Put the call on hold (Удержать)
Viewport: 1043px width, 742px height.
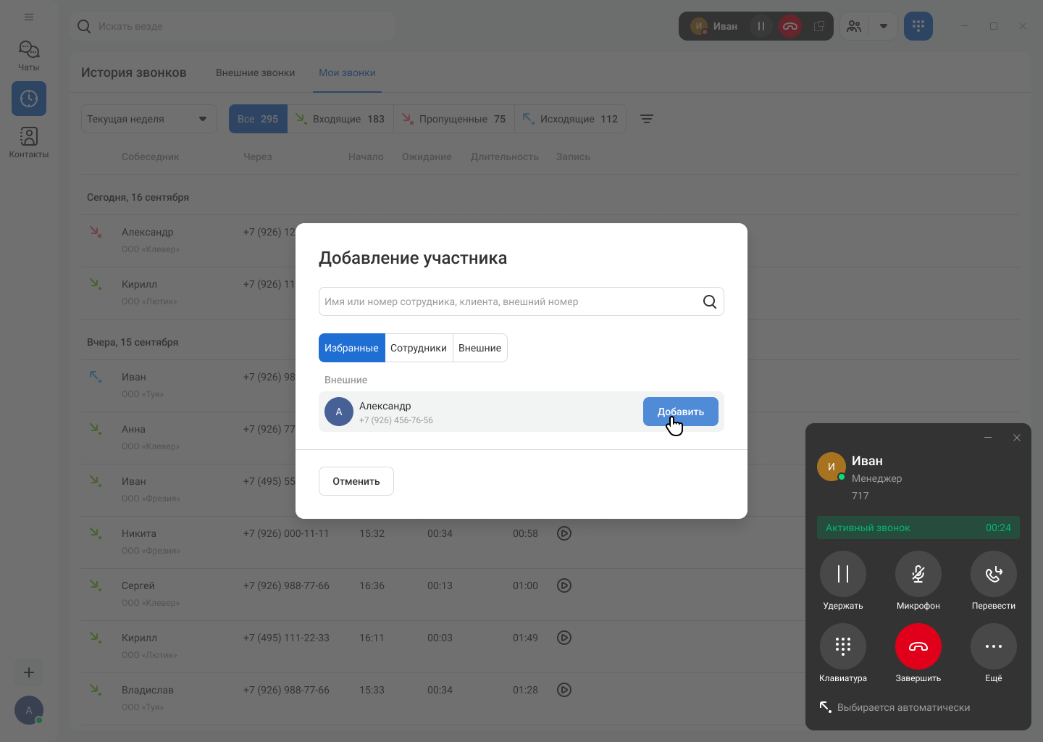pyautogui.click(x=843, y=574)
